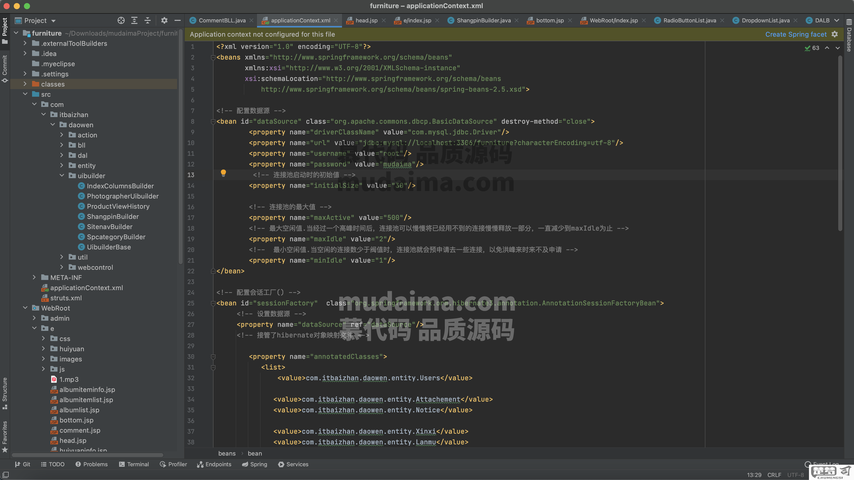Select IndexColumnsBuilder class in tree
Screen dimensions: 854x480
(x=120, y=186)
